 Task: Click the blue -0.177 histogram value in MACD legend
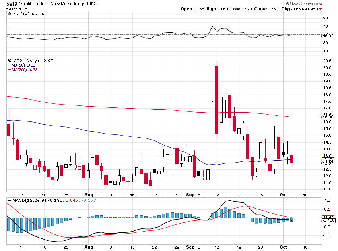(x=88, y=200)
